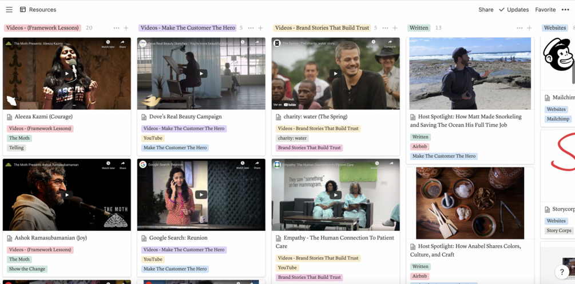575x284 pixels.
Task: Click the count 20 beside Framework Lessons
Action: [x=89, y=28]
